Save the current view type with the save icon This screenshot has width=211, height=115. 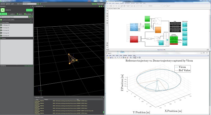point(38,4)
